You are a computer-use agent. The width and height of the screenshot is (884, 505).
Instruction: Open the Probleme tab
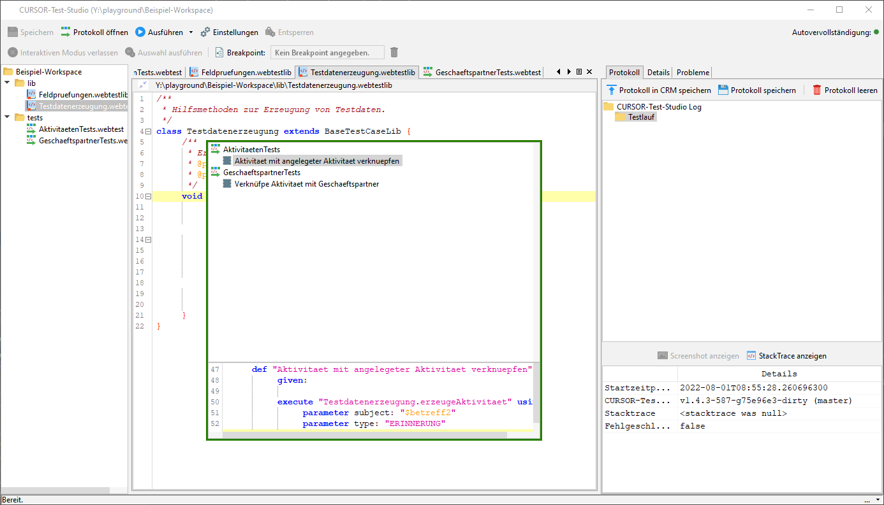coord(693,73)
